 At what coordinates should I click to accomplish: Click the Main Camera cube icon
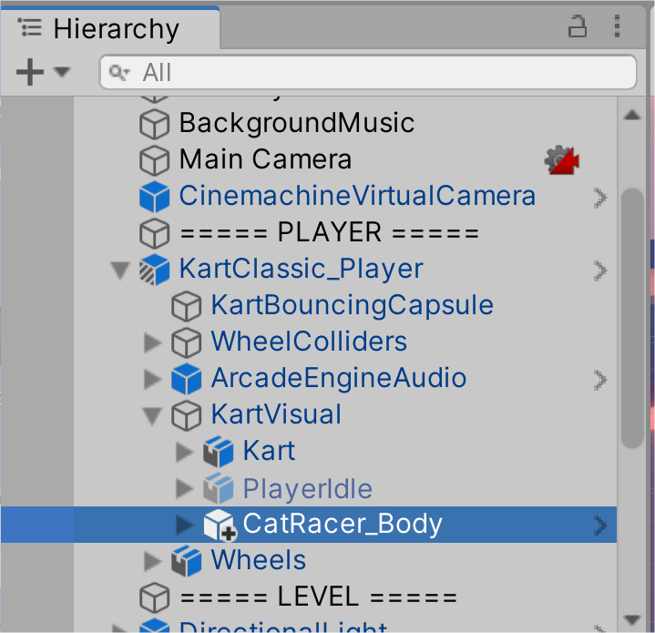(x=154, y=160)
